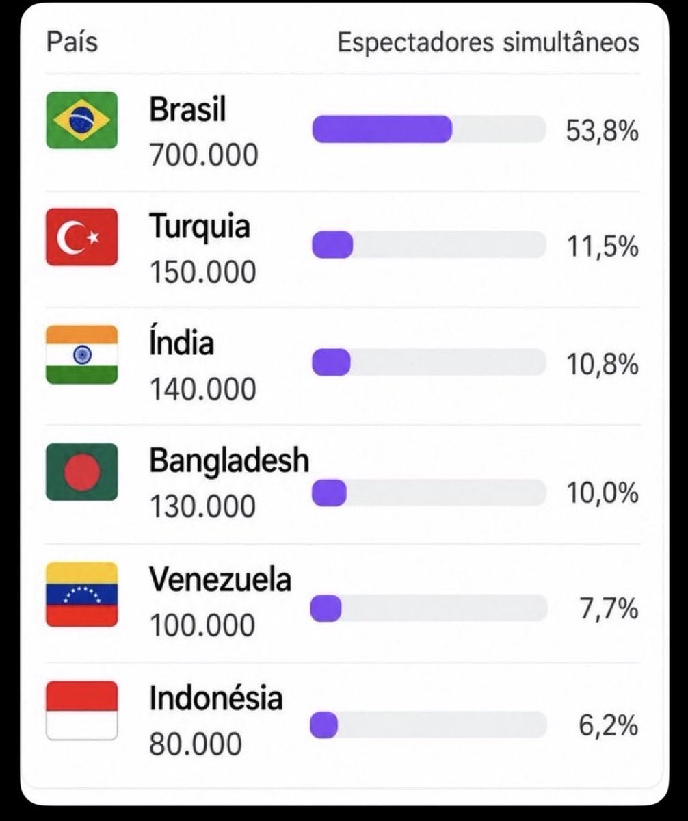Select the Brasil country name

click(x=187, y=109)
